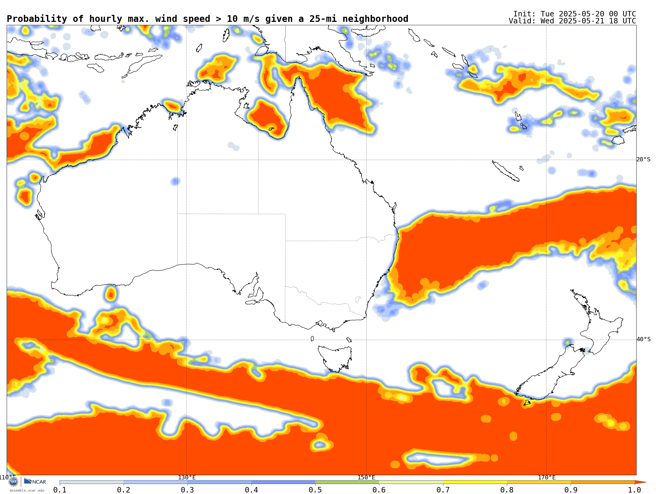Click the 40°S latitude label

point(644,339)
